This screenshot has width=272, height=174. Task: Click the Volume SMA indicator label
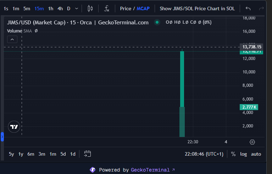point(20,31)
